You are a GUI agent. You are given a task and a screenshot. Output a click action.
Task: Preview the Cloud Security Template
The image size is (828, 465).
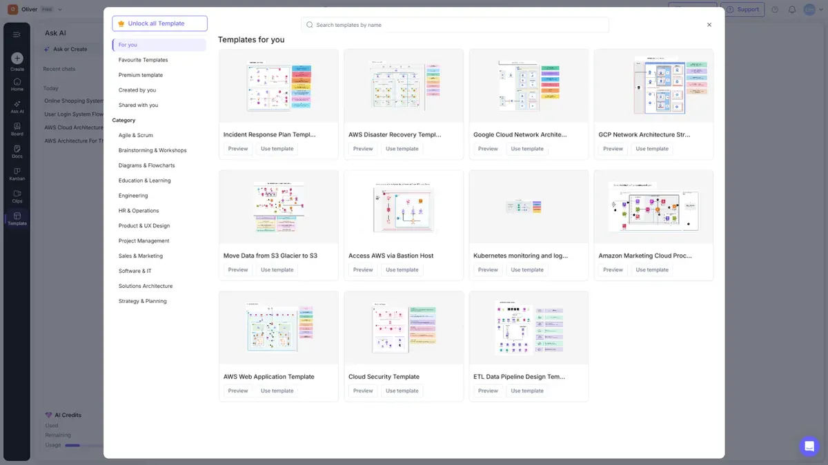coord(363,391)
